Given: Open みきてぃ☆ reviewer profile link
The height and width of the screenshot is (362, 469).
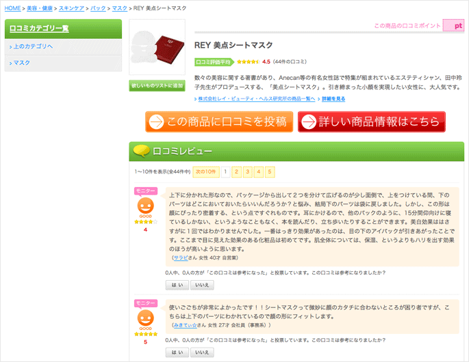Looking at the screenshot, I should [x=186, y=325].
